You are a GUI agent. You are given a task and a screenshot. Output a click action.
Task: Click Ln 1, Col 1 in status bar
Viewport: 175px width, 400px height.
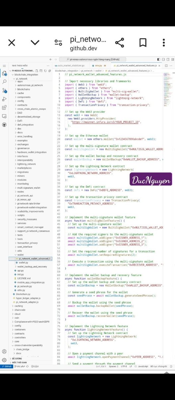(x=100, y=366)
